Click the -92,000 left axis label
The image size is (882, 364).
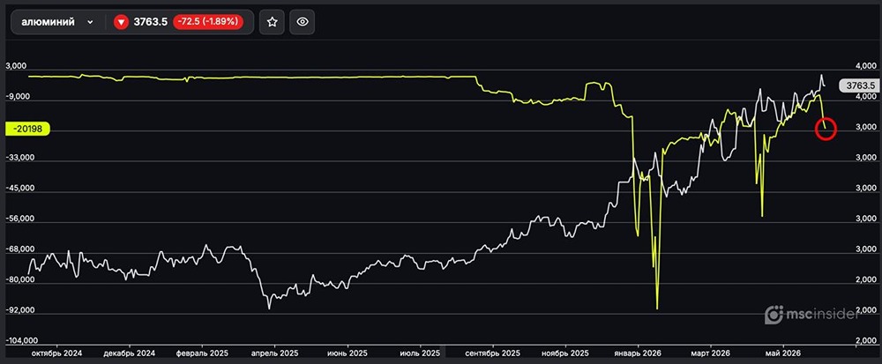(x=21, y=310)
